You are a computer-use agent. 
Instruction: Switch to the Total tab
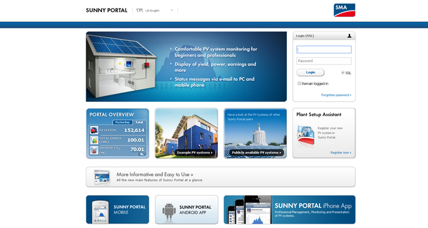click(x=139, y=122)
